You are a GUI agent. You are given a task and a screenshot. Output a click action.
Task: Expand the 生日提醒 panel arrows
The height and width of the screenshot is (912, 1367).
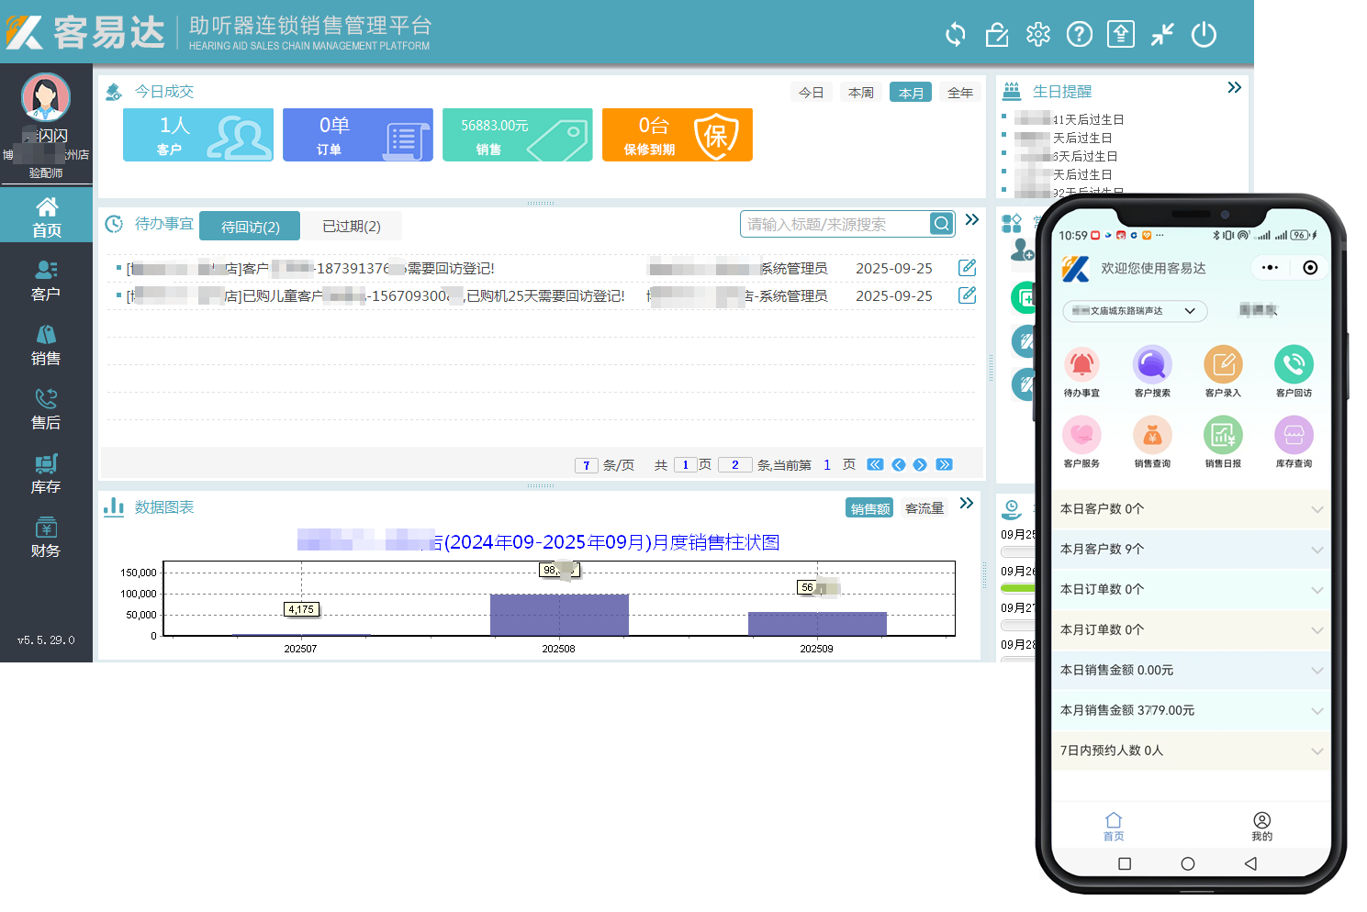point(1234,88)
